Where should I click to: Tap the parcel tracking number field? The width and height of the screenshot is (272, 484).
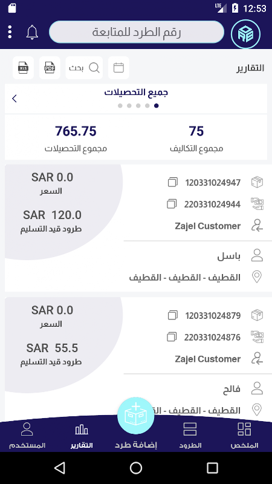(137, 32)
